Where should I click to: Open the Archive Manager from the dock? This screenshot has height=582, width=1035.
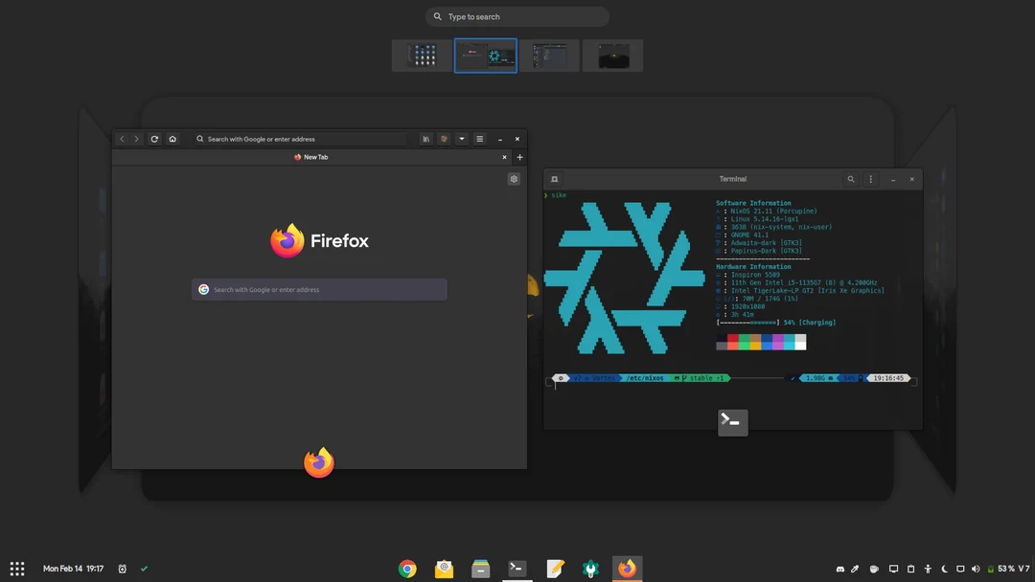pyautogui.click(x=480, y=569)
